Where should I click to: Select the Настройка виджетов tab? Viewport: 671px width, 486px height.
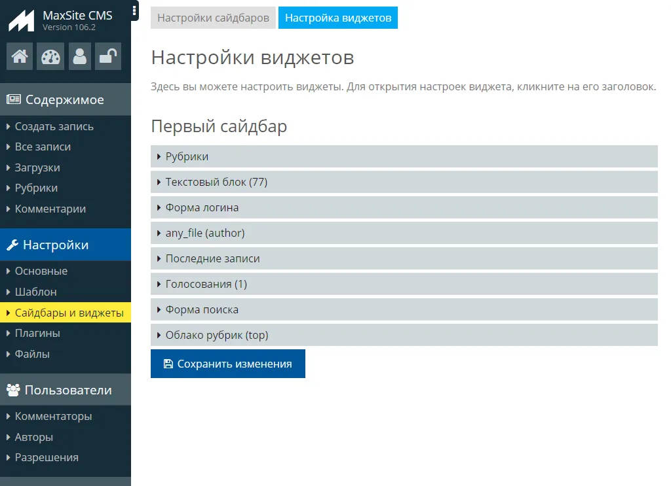click(337, 18)
